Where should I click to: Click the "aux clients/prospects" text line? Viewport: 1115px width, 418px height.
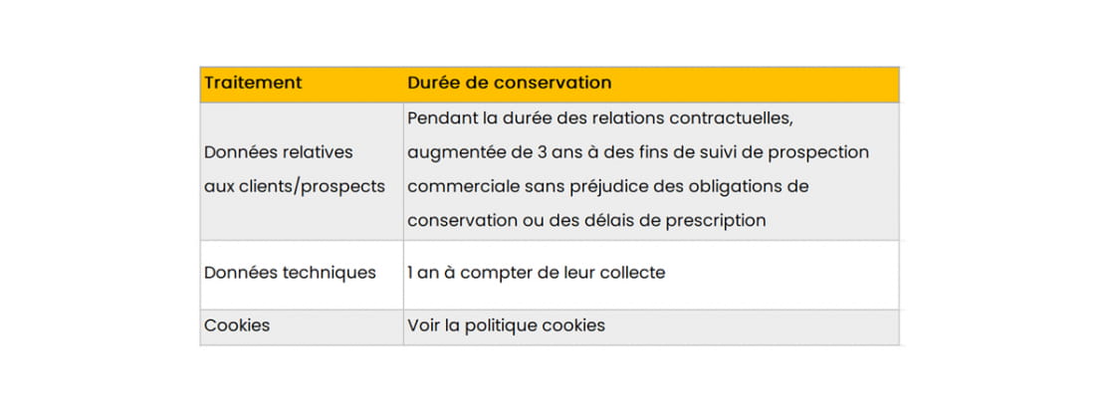[294, 186]
